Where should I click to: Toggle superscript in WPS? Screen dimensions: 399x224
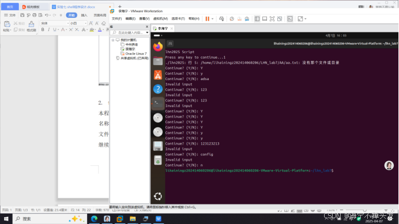(71, 30)
